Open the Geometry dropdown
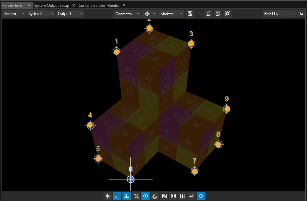The width and height of the screenshot is (307, 201). pos(127,14)
